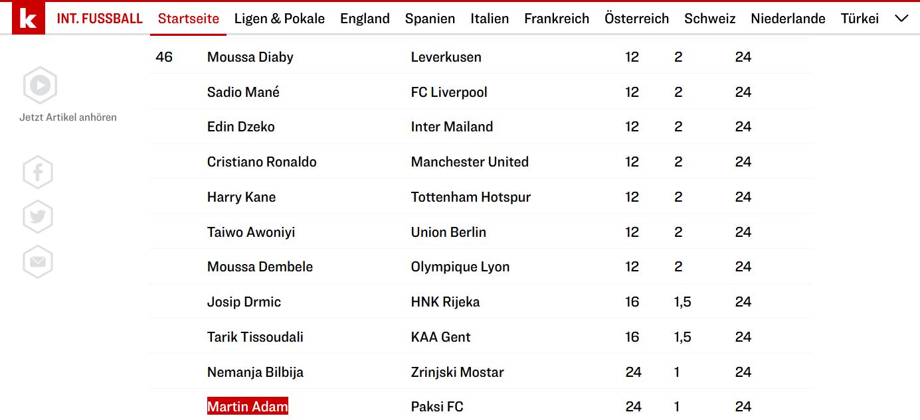Open the Frankreich section

point(557,19)
